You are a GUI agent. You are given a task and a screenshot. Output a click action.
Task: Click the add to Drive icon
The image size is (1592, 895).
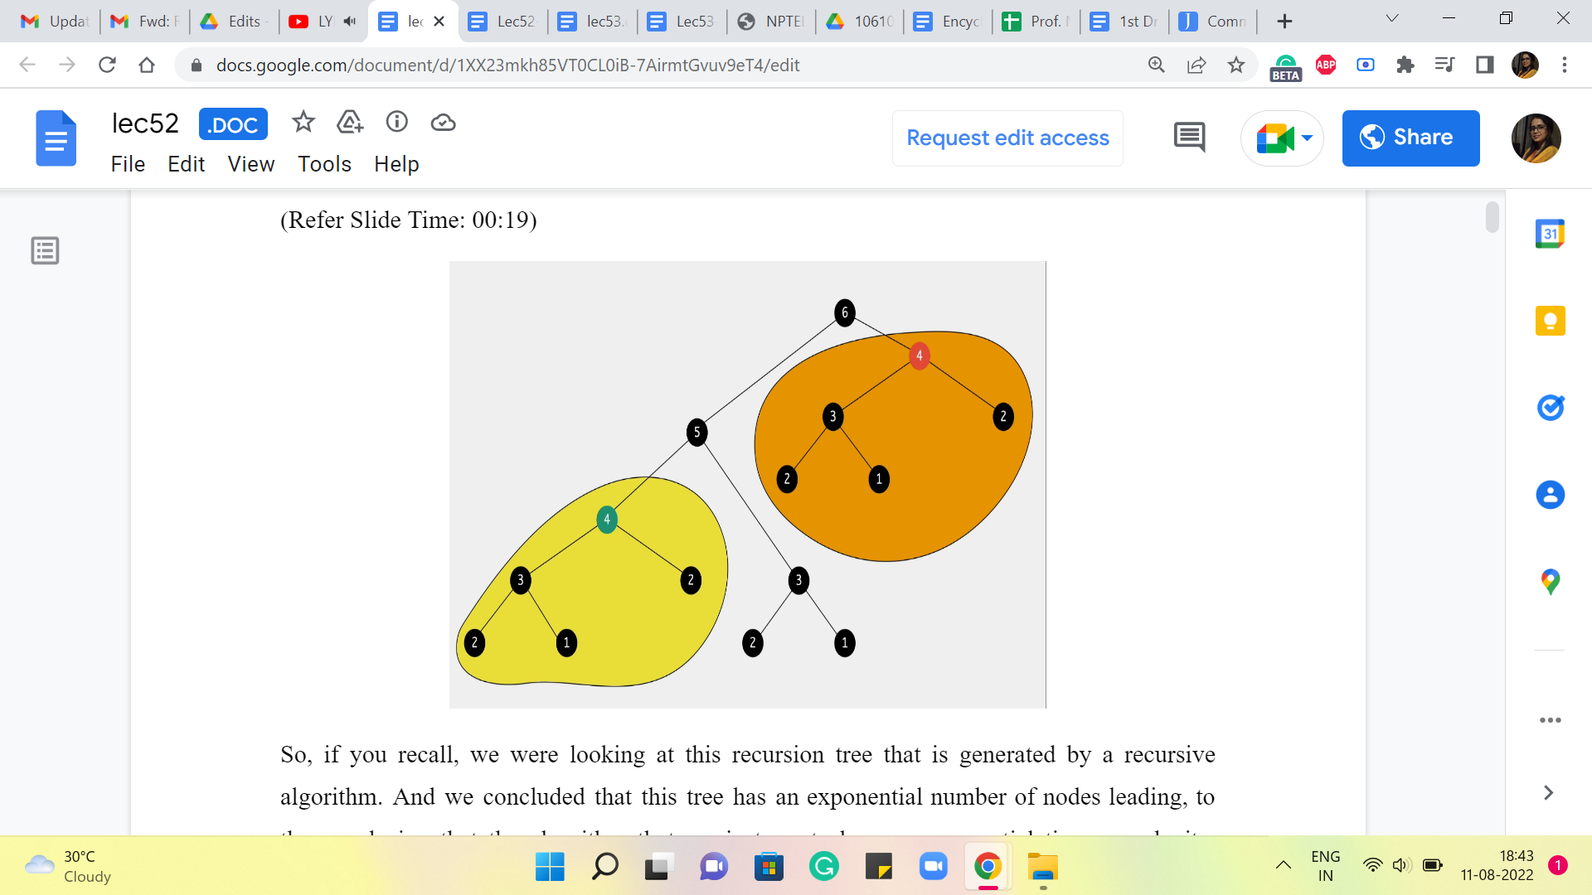click(x=350, y=123)
